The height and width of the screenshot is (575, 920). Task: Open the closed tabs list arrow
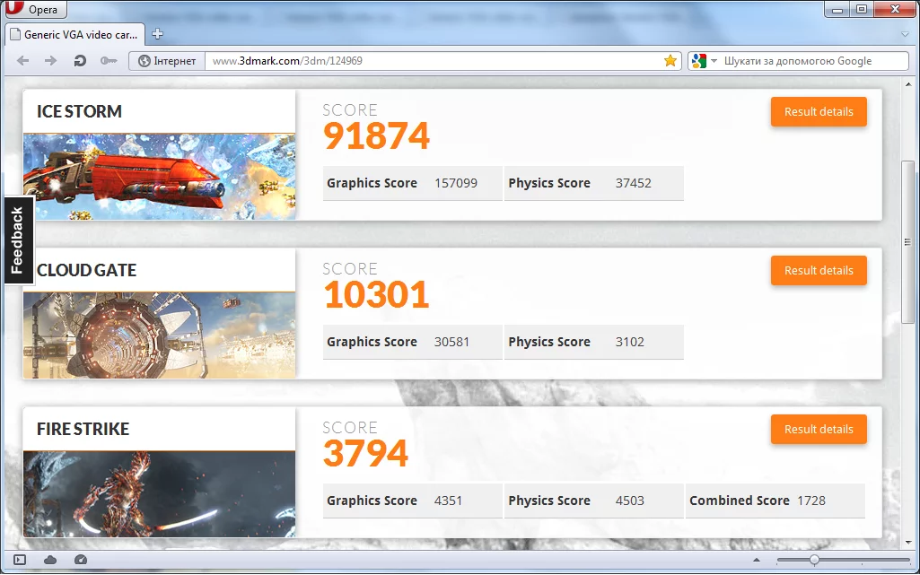[904, 35]
